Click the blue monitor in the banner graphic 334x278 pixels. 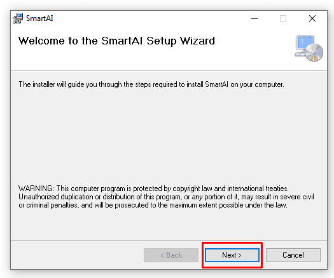coord(305,44)
